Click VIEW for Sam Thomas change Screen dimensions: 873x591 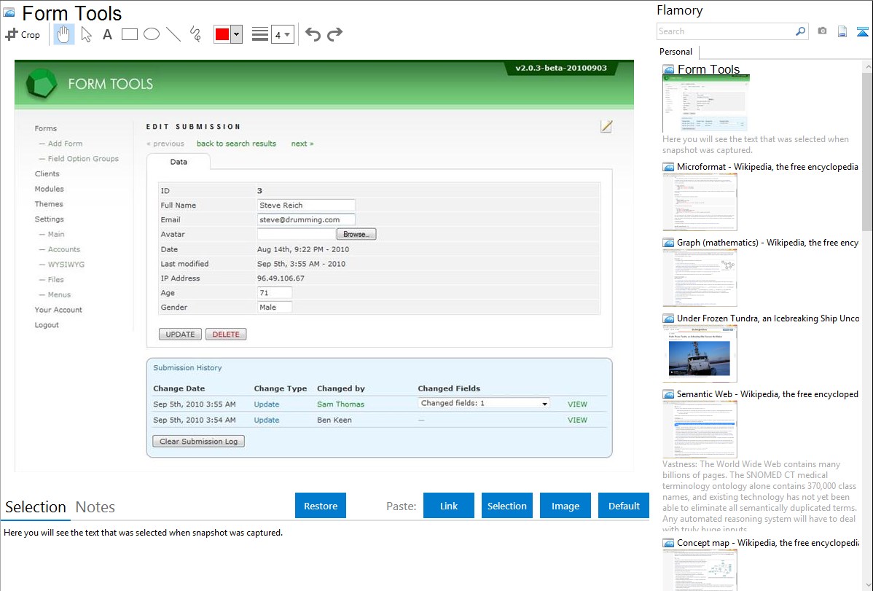coord(577,404)
